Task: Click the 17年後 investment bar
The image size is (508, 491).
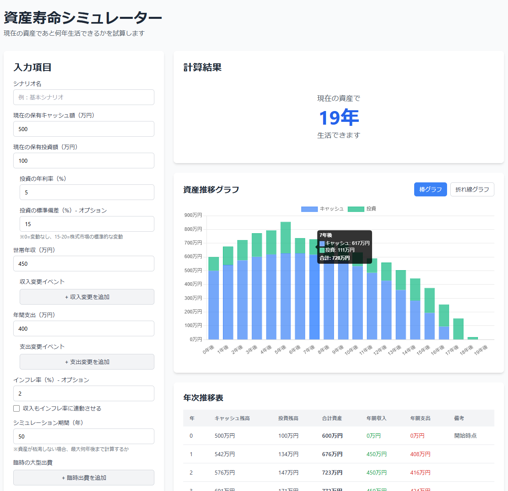Action: [x=458, y=329]
